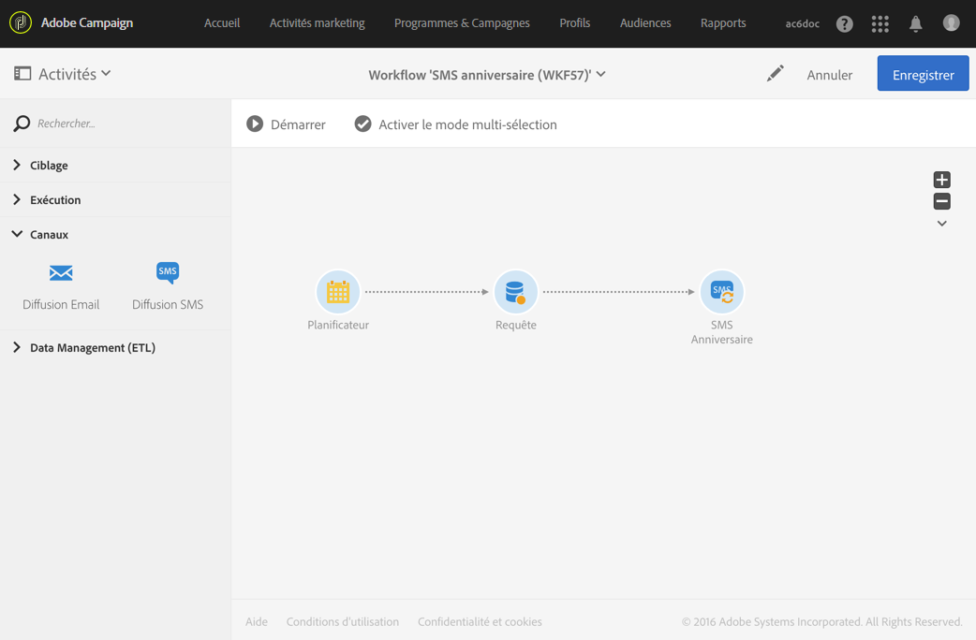Image resolution: width=976 pixels, height=640 pixels.
Task: Open the Aide footer link
Action: [257, 621]
